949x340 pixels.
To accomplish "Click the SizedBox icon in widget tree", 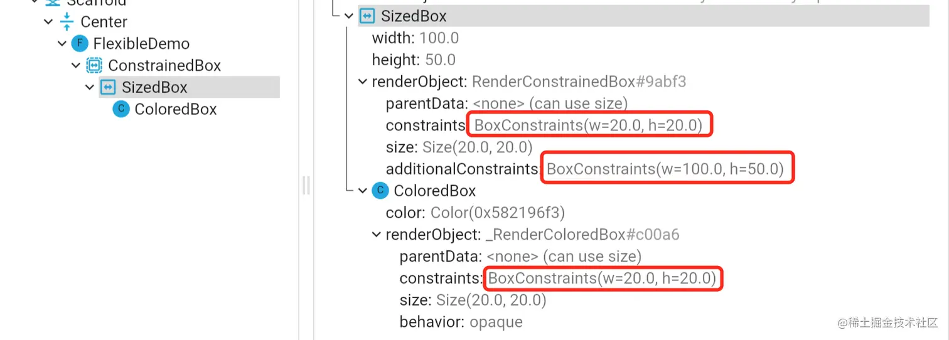I will pos(108,87).
